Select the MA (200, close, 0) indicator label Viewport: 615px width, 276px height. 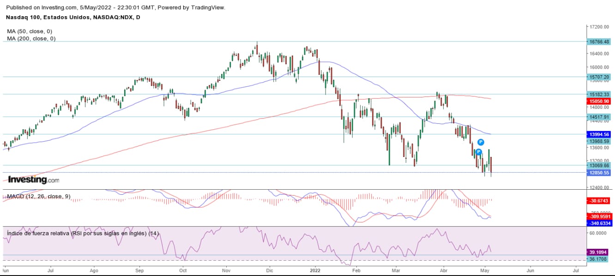[31, 38]
